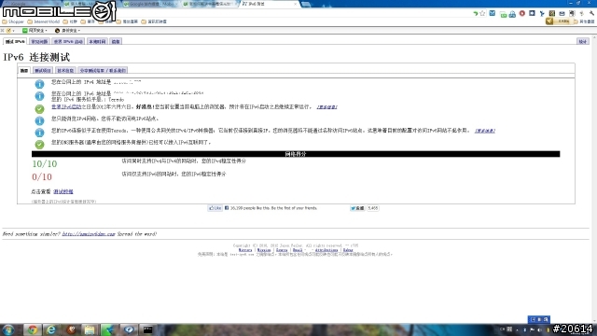Image resolution: width=597 pixels, height=336 pixels.
Task: Open the green web security toolbar dropdown
Action: [35, 30]
